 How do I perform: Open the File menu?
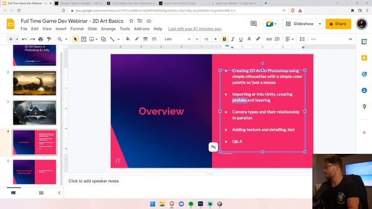24,28
